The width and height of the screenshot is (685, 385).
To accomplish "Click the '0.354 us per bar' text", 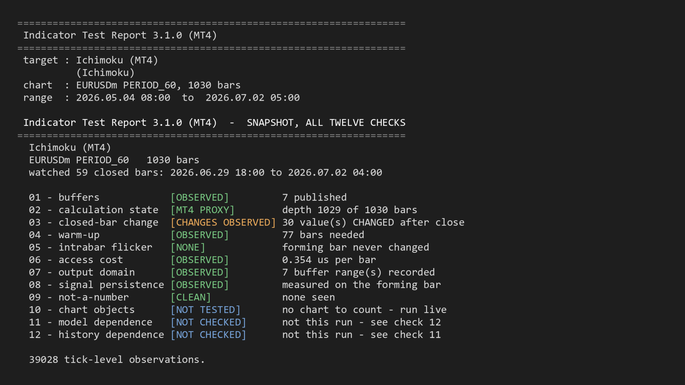I will pyautogui.click(x=329, y=260).
